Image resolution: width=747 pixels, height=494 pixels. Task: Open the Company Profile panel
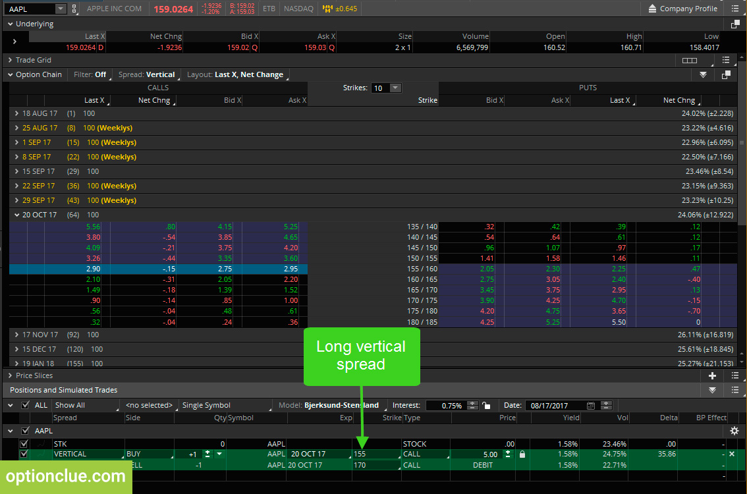(x=682, y=9)
